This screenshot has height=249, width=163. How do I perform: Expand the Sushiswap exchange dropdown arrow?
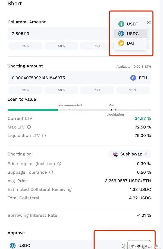(x=146, y=154)
